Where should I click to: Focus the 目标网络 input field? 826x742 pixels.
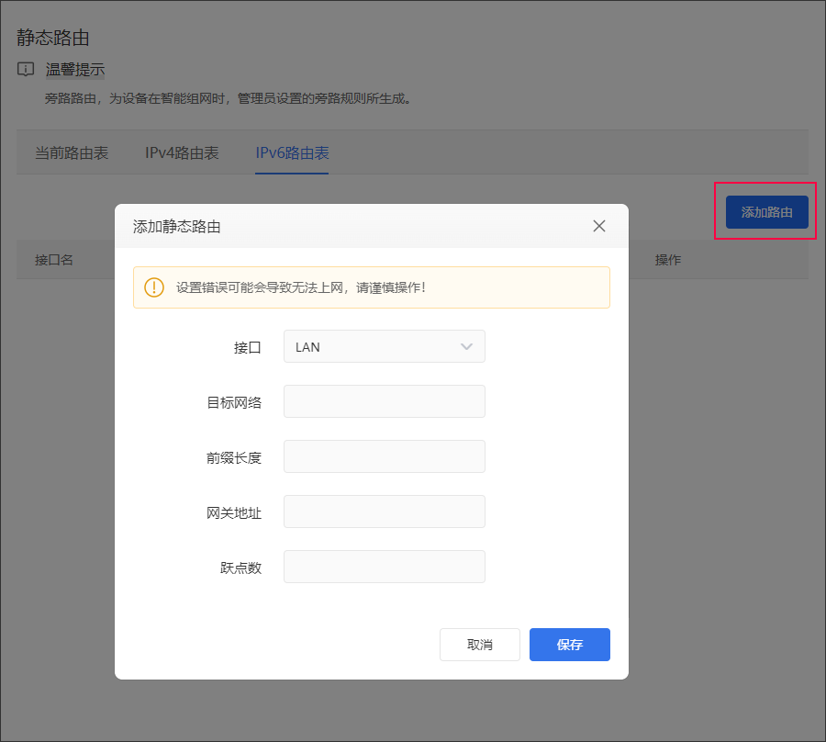[384, 401]
